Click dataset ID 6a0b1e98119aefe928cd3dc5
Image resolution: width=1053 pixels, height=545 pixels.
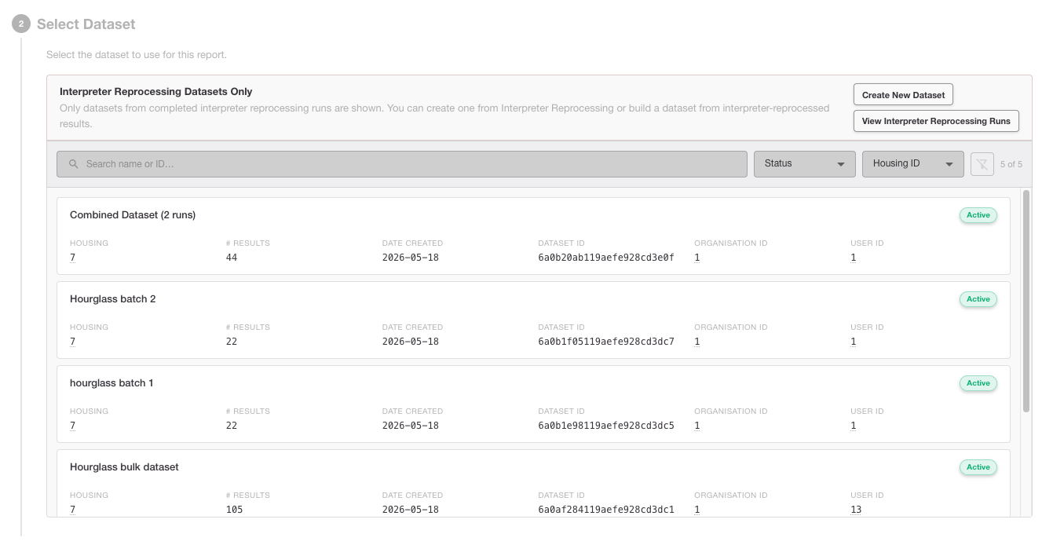(606, 426)
